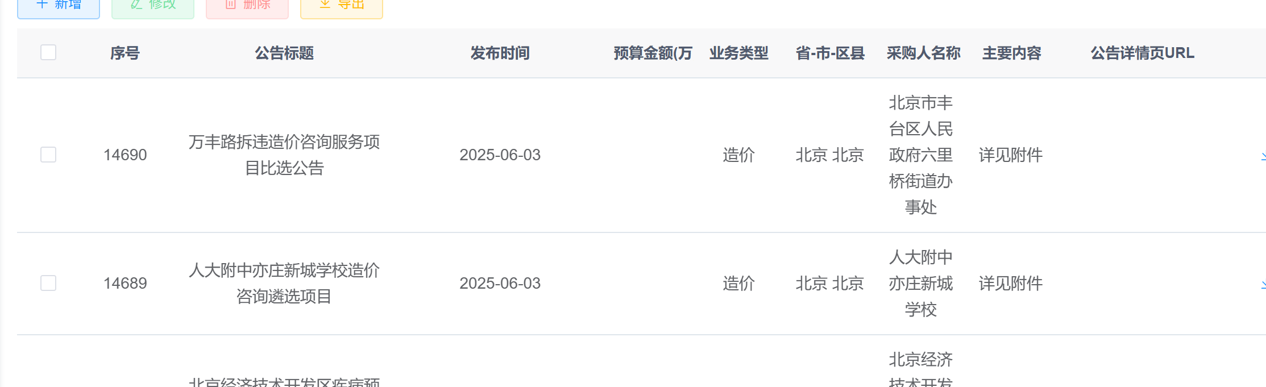Click the 公告标题 column header

click(x=284, y=53)
